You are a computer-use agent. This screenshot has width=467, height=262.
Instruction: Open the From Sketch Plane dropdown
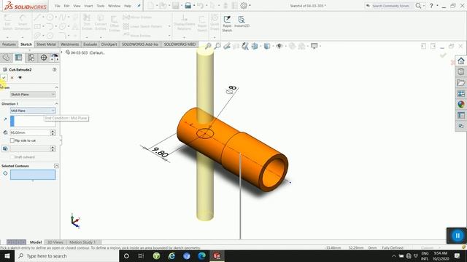pos(33,95)
